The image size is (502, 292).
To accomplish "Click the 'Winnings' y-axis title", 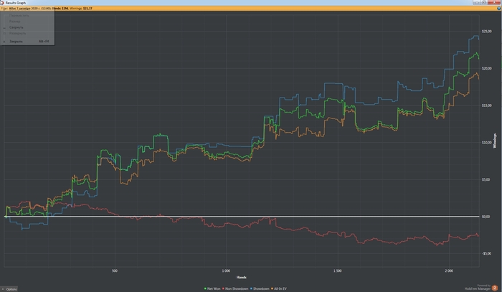I will coord(495,141).
